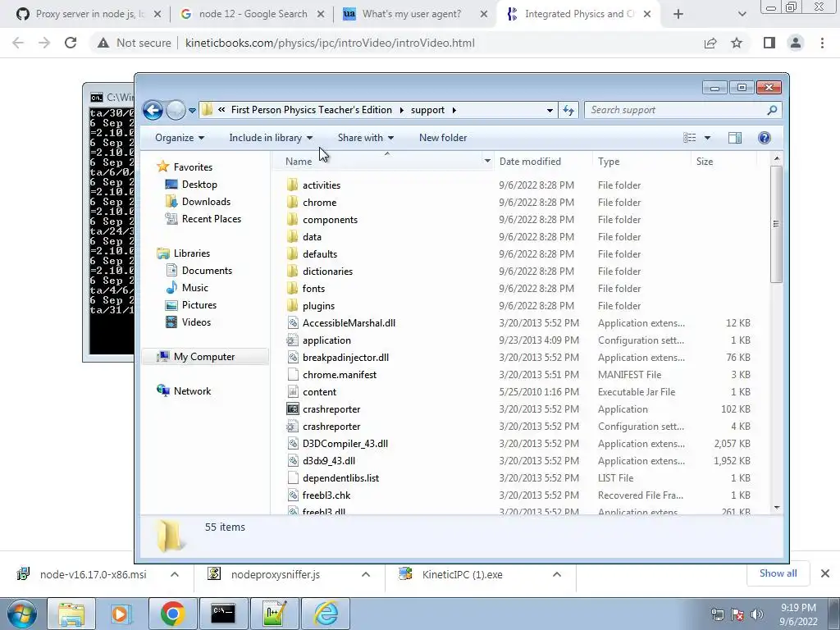
Task: Click Explorer forward arrow button
Action: coord(176,111)
